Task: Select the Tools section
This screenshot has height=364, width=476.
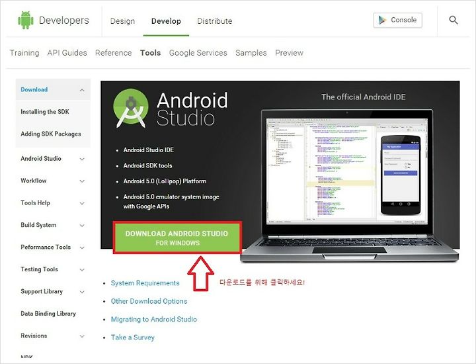Action: click(x=151, y=53)
